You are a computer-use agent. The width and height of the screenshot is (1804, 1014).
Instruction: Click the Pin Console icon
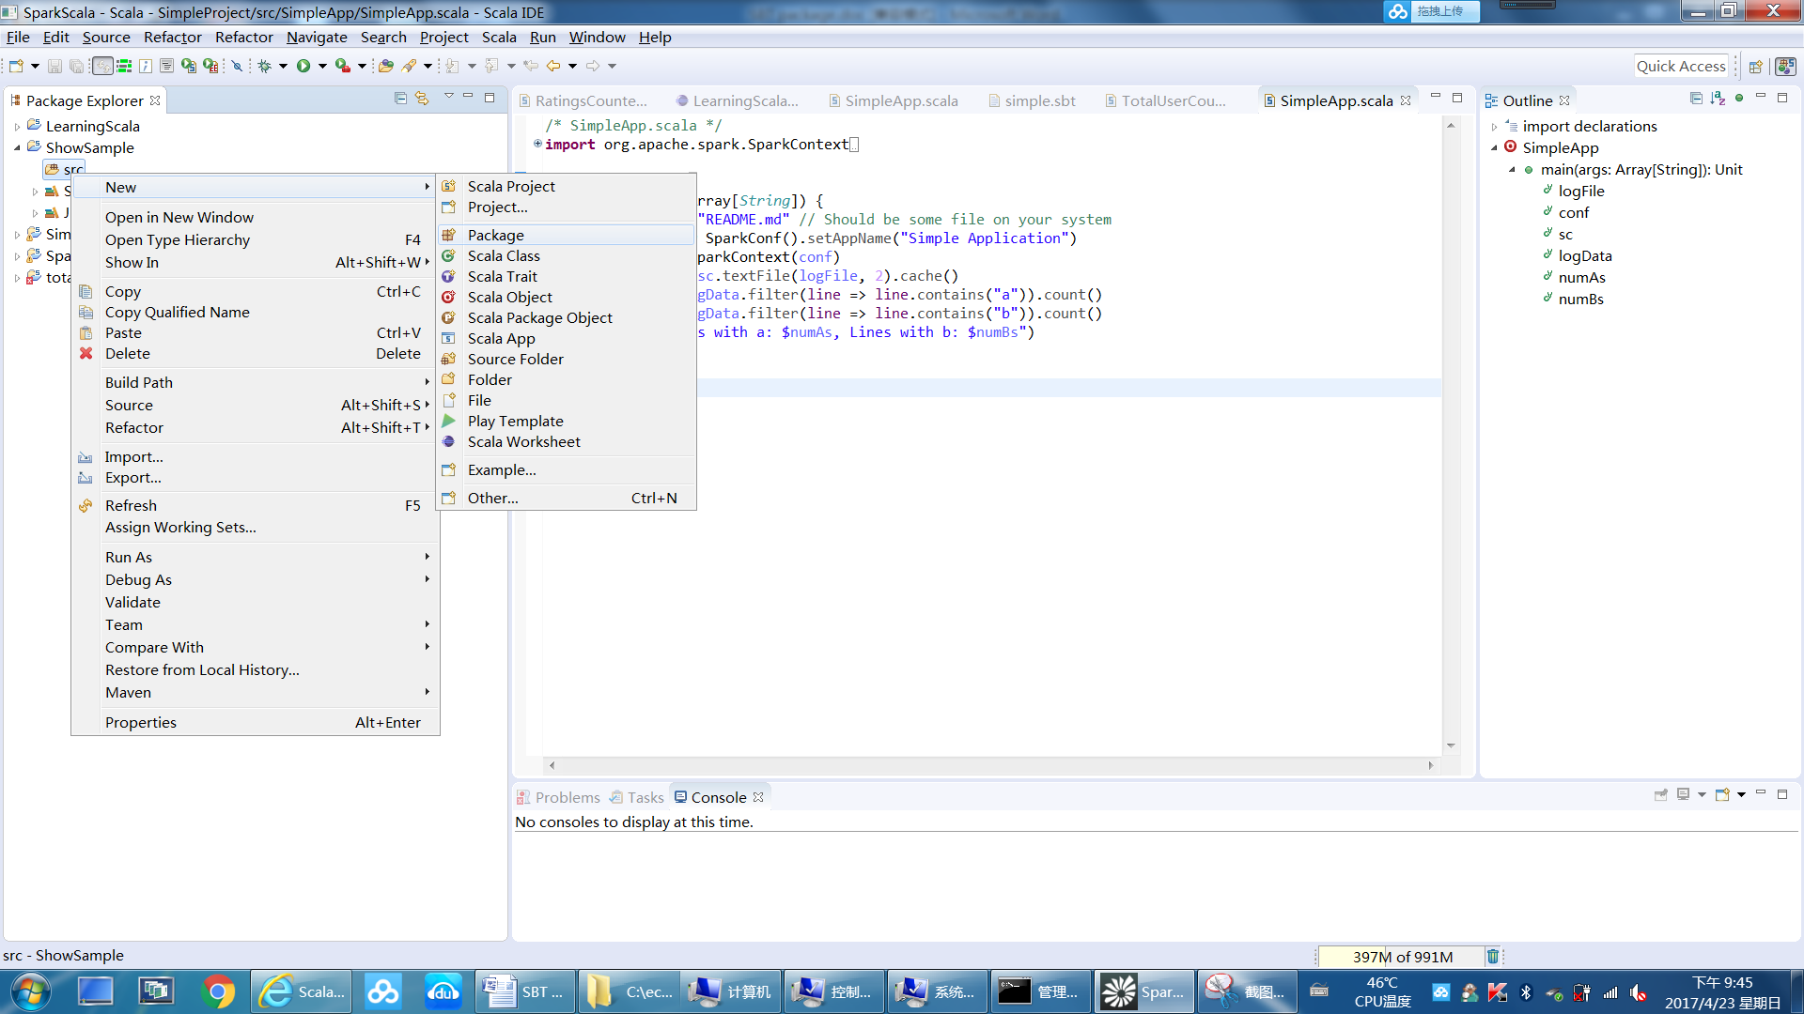tap(1661, 794)
